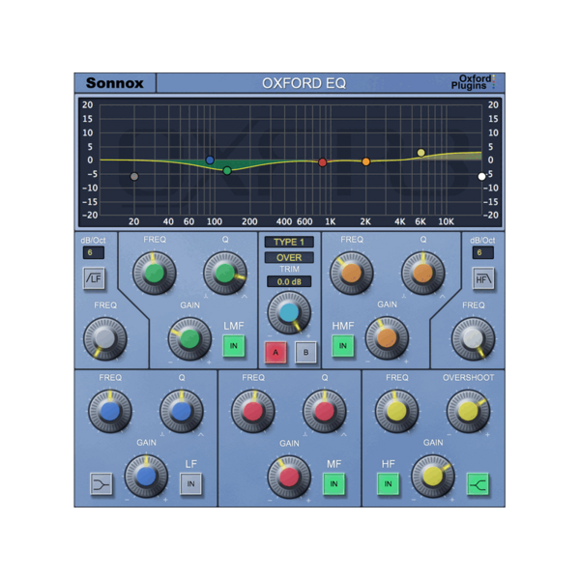Select the red MF node on graph

[x=322, y=162]
